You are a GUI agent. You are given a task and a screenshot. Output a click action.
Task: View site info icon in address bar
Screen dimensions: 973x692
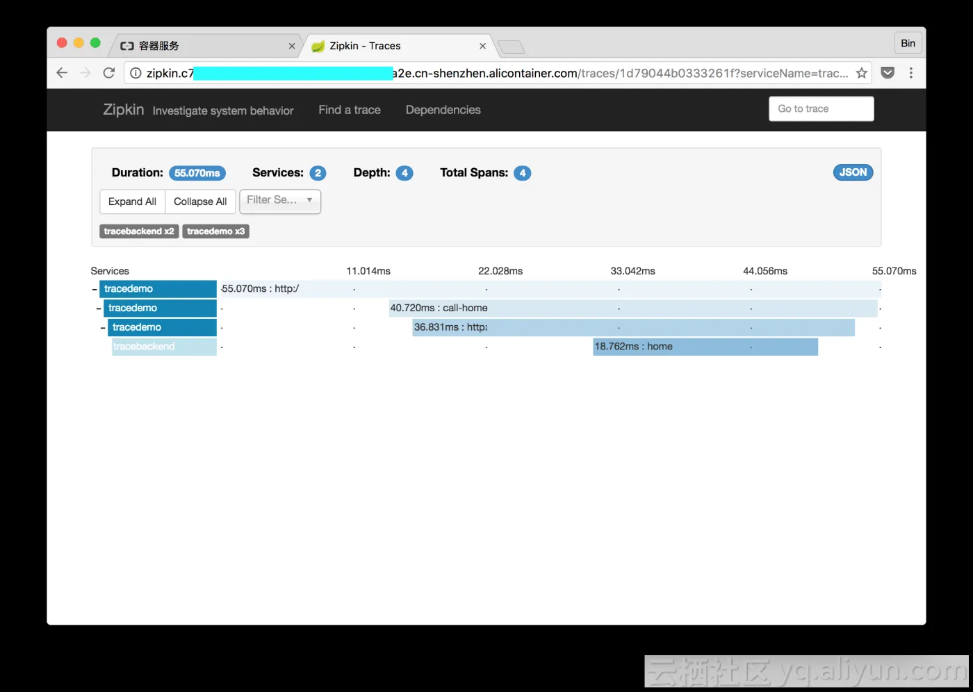pos(136,73)
